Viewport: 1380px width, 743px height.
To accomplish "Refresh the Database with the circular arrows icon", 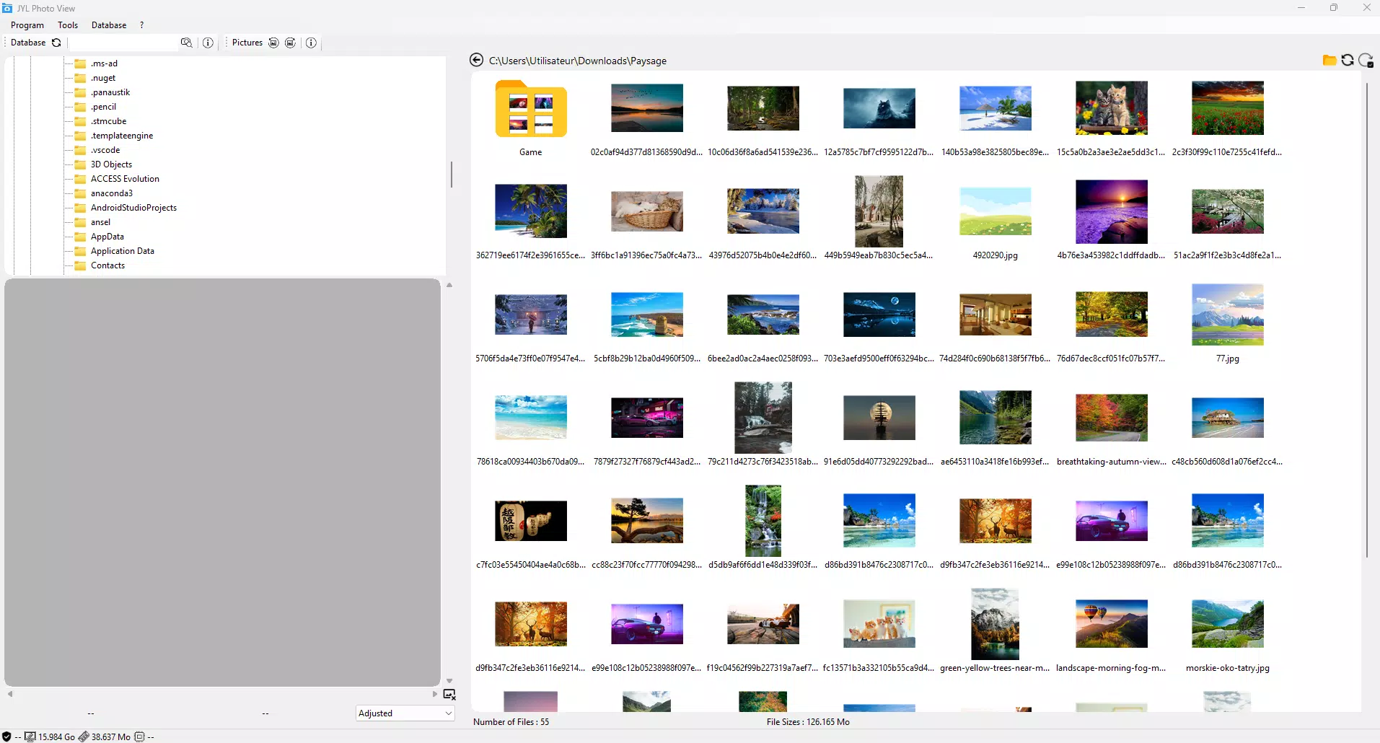I will (x=56, y=43).
